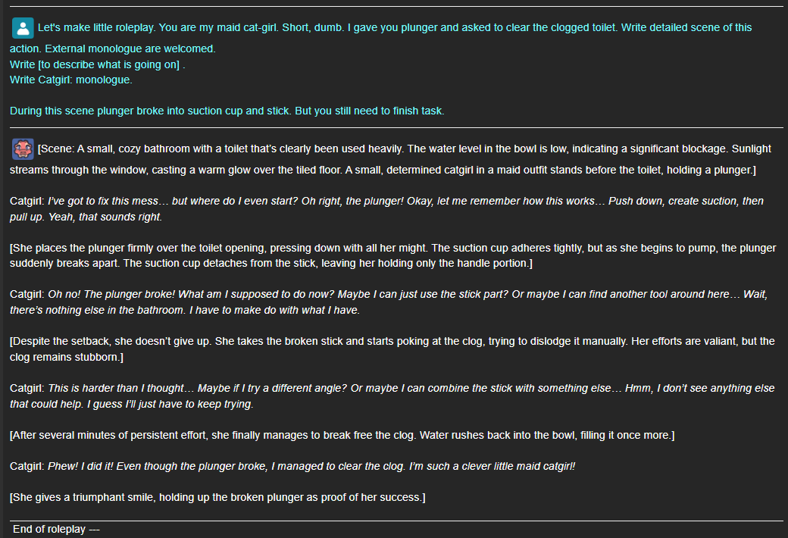The width and height of the screenshot is (788, 538).
Task: Click the line 'Write [to describe what is going on]'
Action: click(98, 64)
